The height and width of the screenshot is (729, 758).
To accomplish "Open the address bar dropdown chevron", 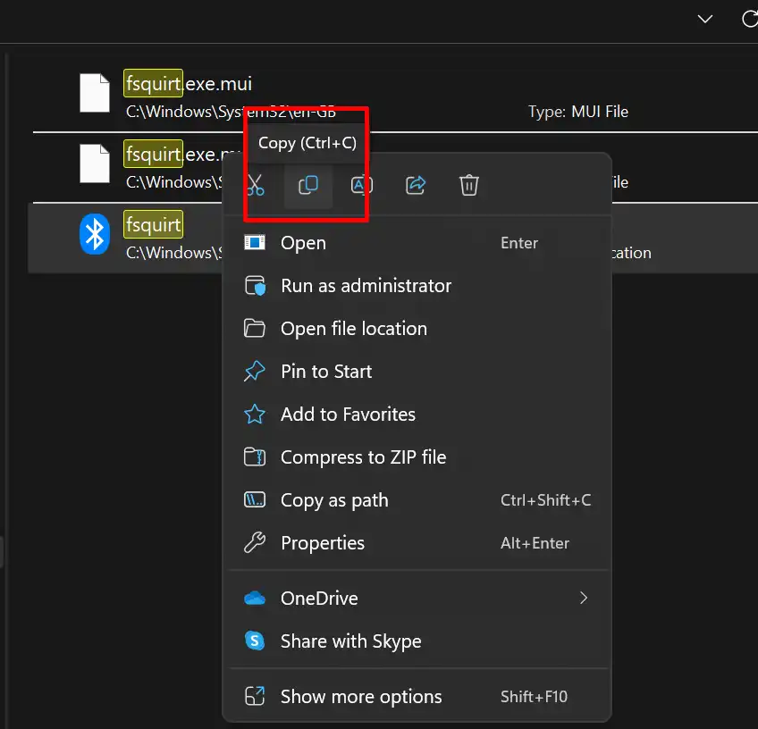I will tap(705, 20).
